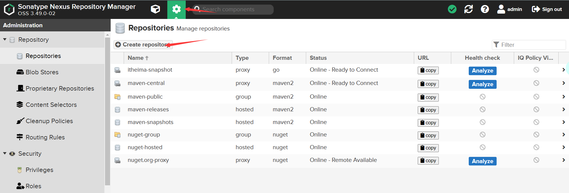
Task: Open Blob Stores in sidebar
Action: (x=42, y=72)
